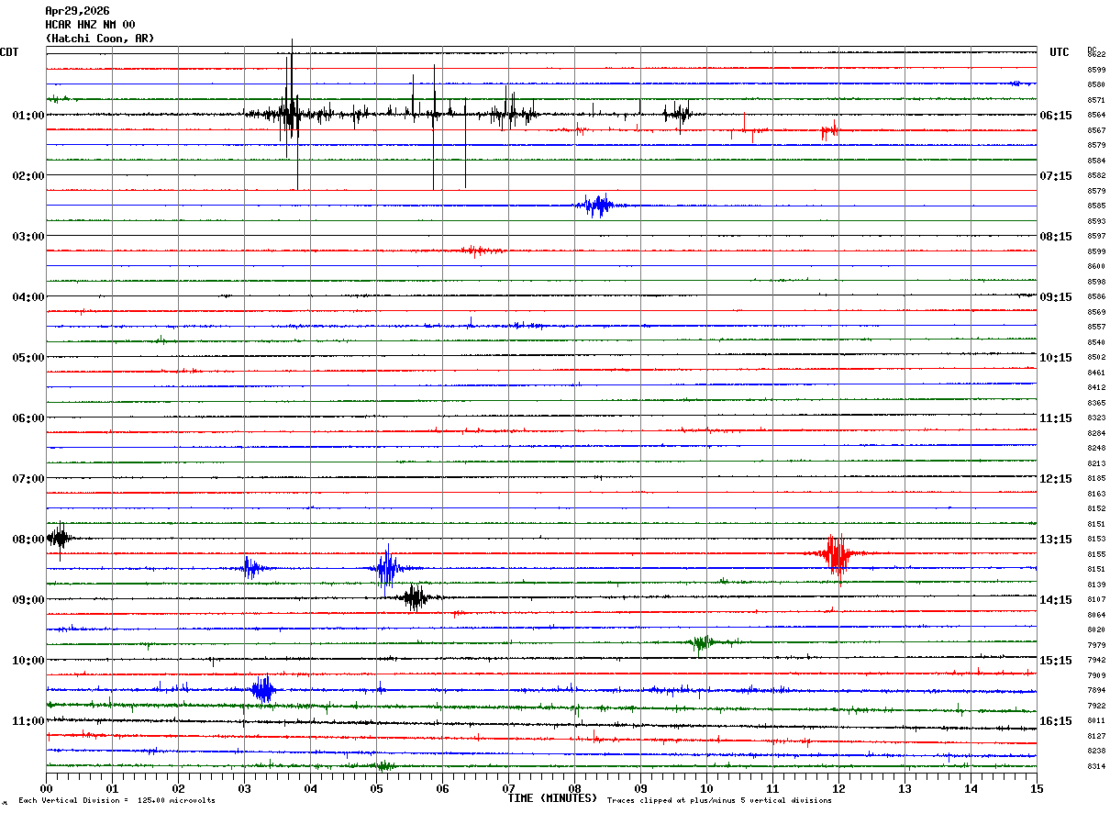The width and height of the screenshot is (1110, 813).
Task: Click the 12:15 UTC time label
Action: pyautogui.click(x=1056, y=479)
